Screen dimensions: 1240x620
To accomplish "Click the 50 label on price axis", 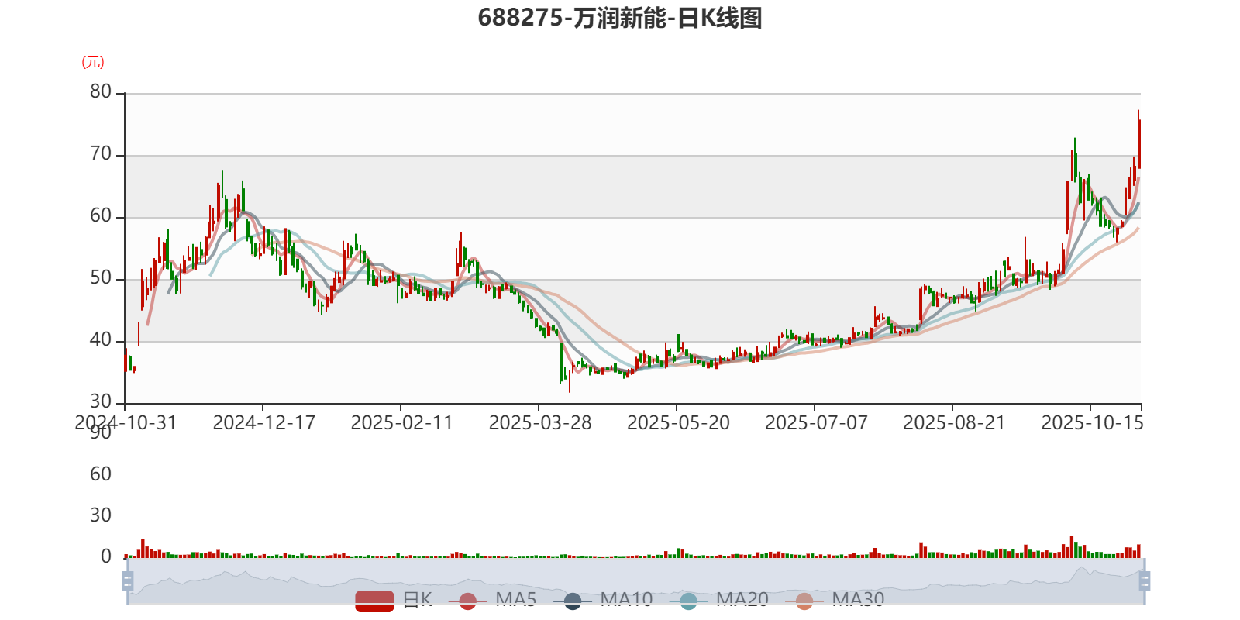I will 101,277.
